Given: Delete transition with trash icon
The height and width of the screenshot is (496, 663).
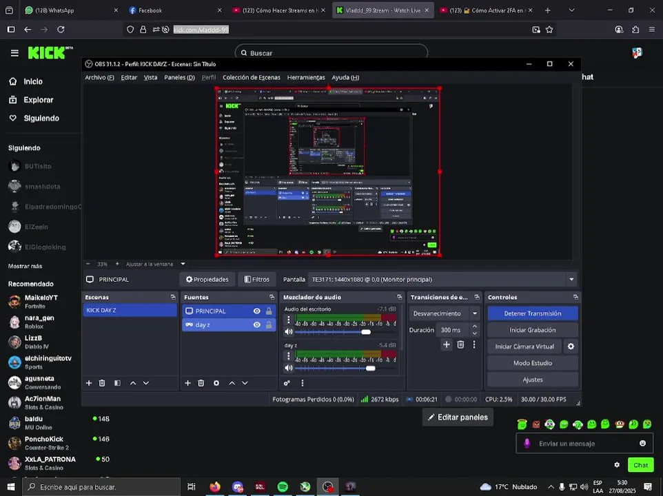Looking at the screenshot, I should pos(460,344).
